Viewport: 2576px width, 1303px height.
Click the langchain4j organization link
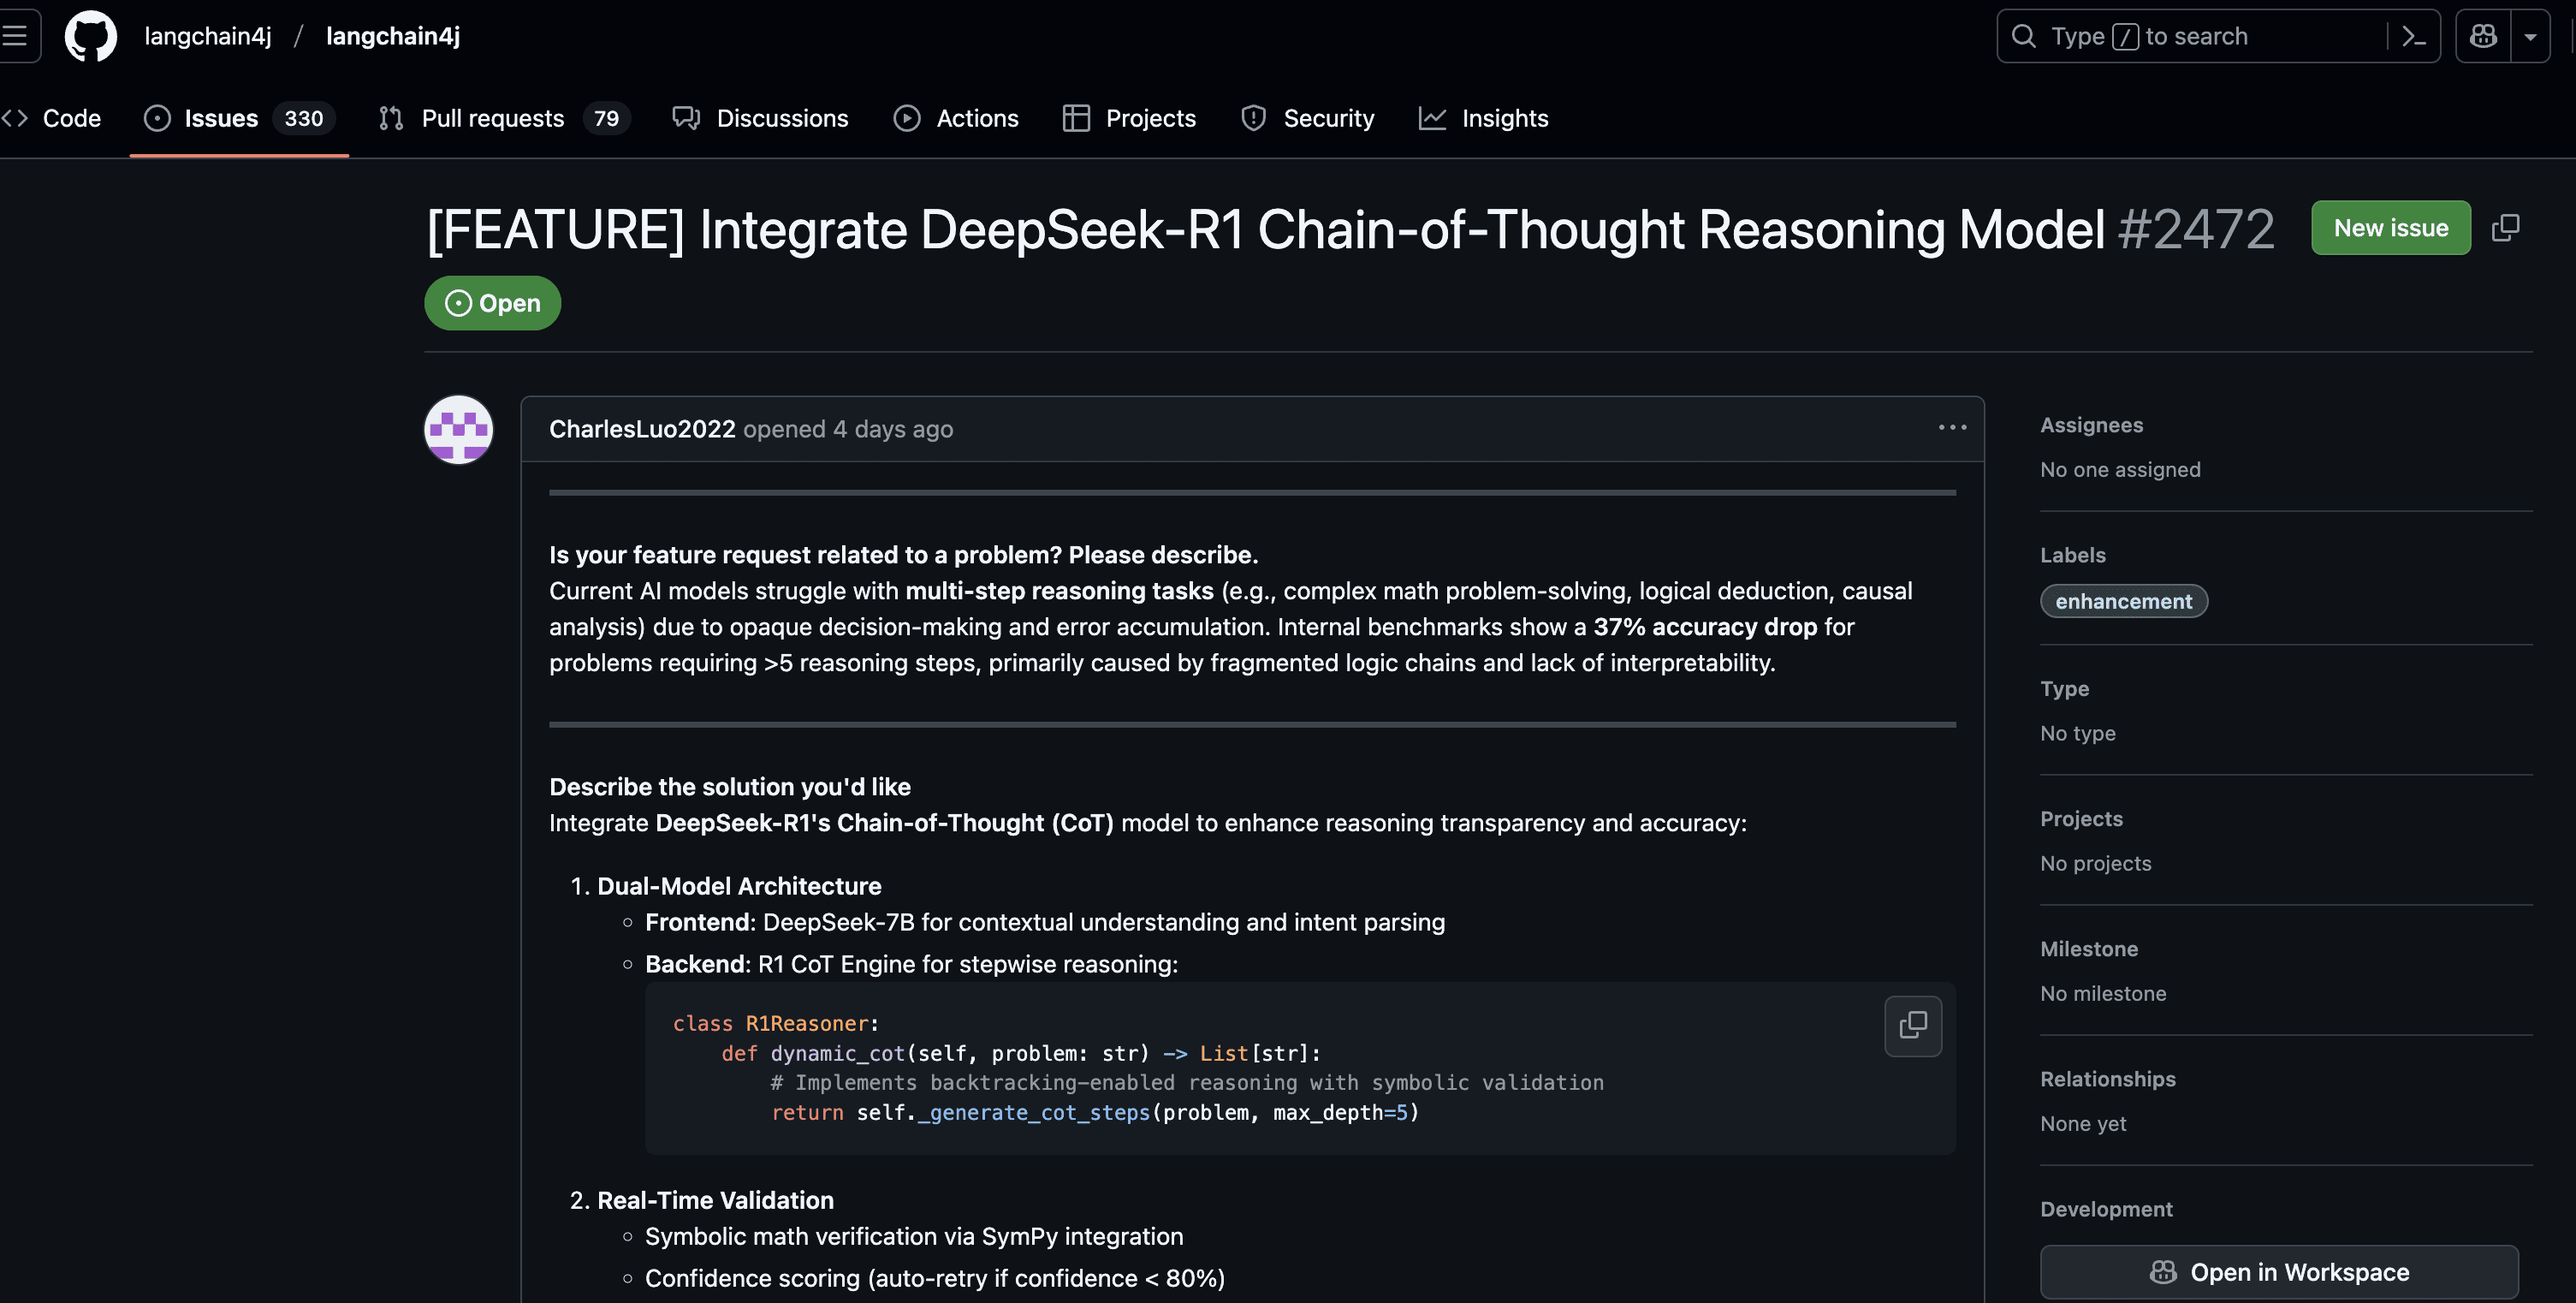tap(208, 36)
